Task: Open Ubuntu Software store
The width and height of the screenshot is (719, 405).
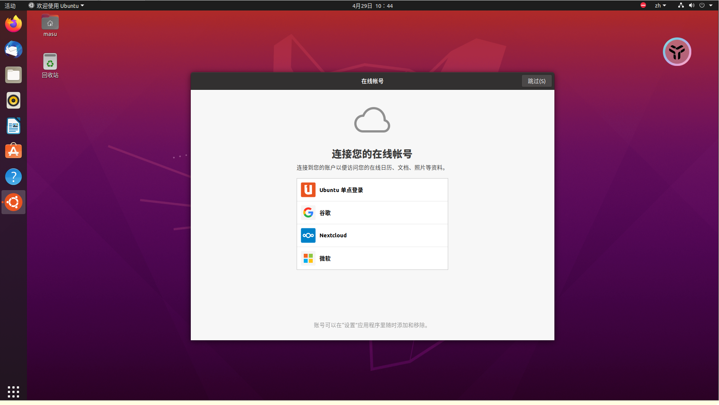Action: coord(13,151)
